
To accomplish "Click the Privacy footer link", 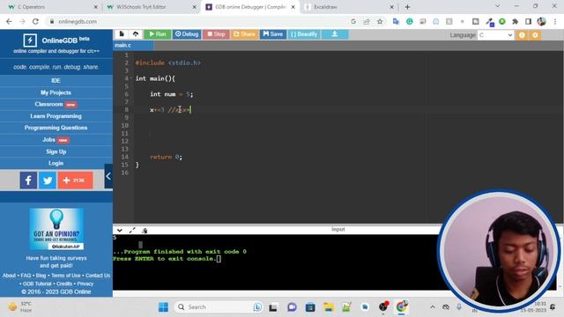I will coord(85,284).
